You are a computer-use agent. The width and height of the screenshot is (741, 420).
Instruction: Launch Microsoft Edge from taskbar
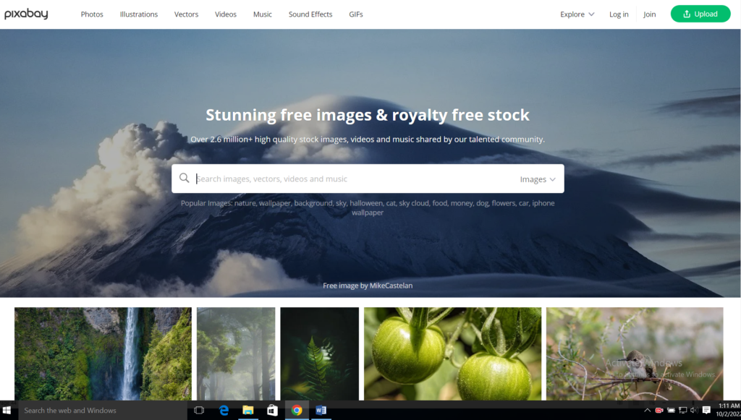pyautogui.click(x=224, y=410)
